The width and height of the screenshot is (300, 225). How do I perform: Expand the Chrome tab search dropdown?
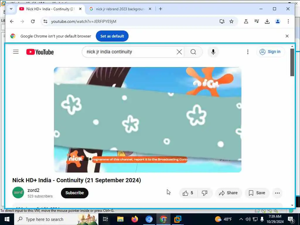(11, 9)
